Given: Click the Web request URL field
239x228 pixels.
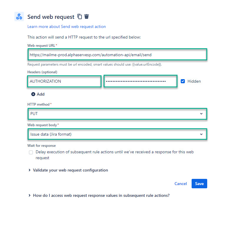Looking at the screenshot, I should tap(117, 55).
